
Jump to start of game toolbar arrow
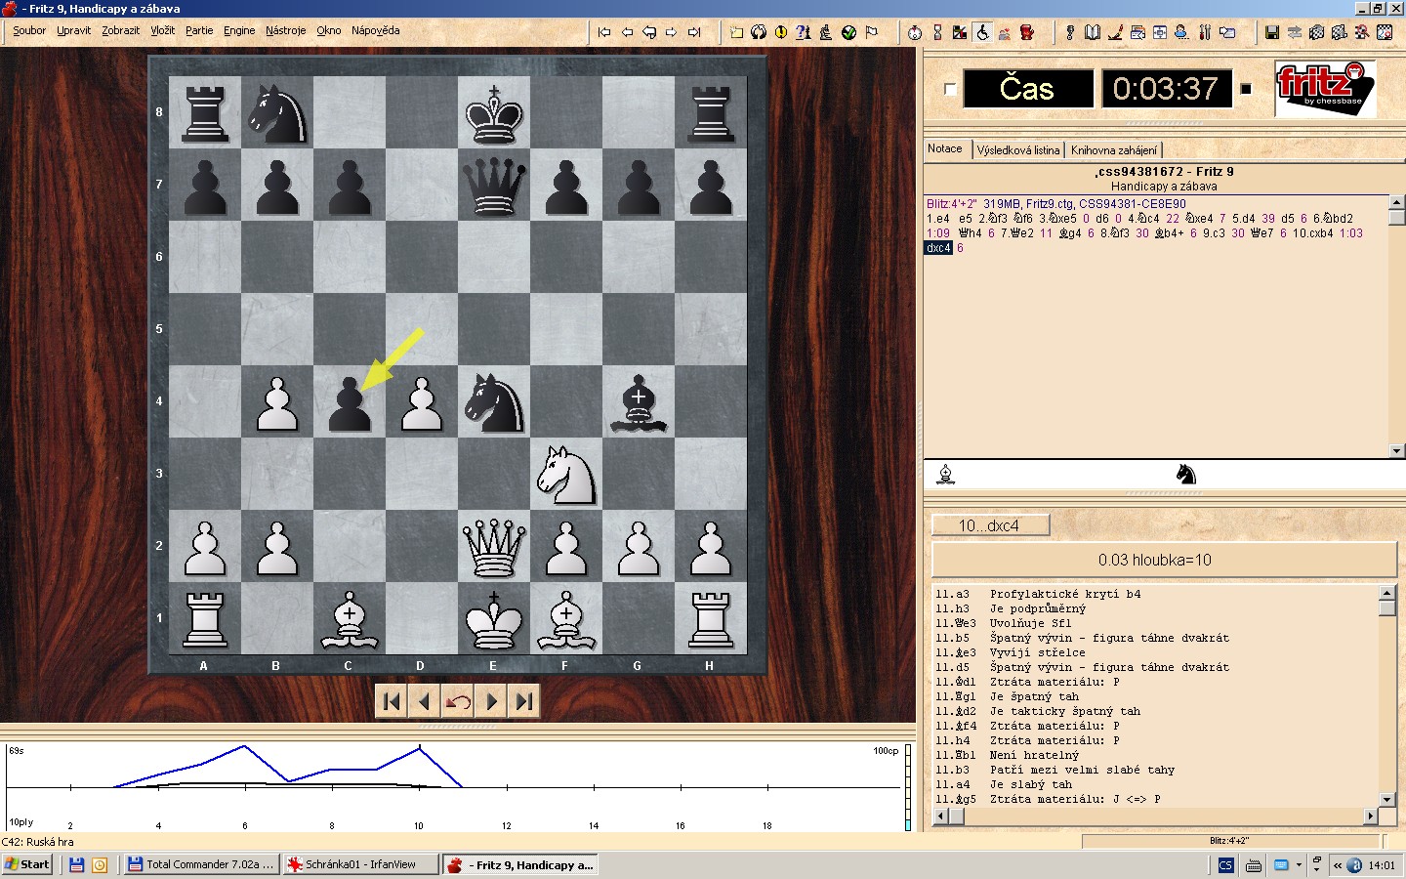coord(604,32)
